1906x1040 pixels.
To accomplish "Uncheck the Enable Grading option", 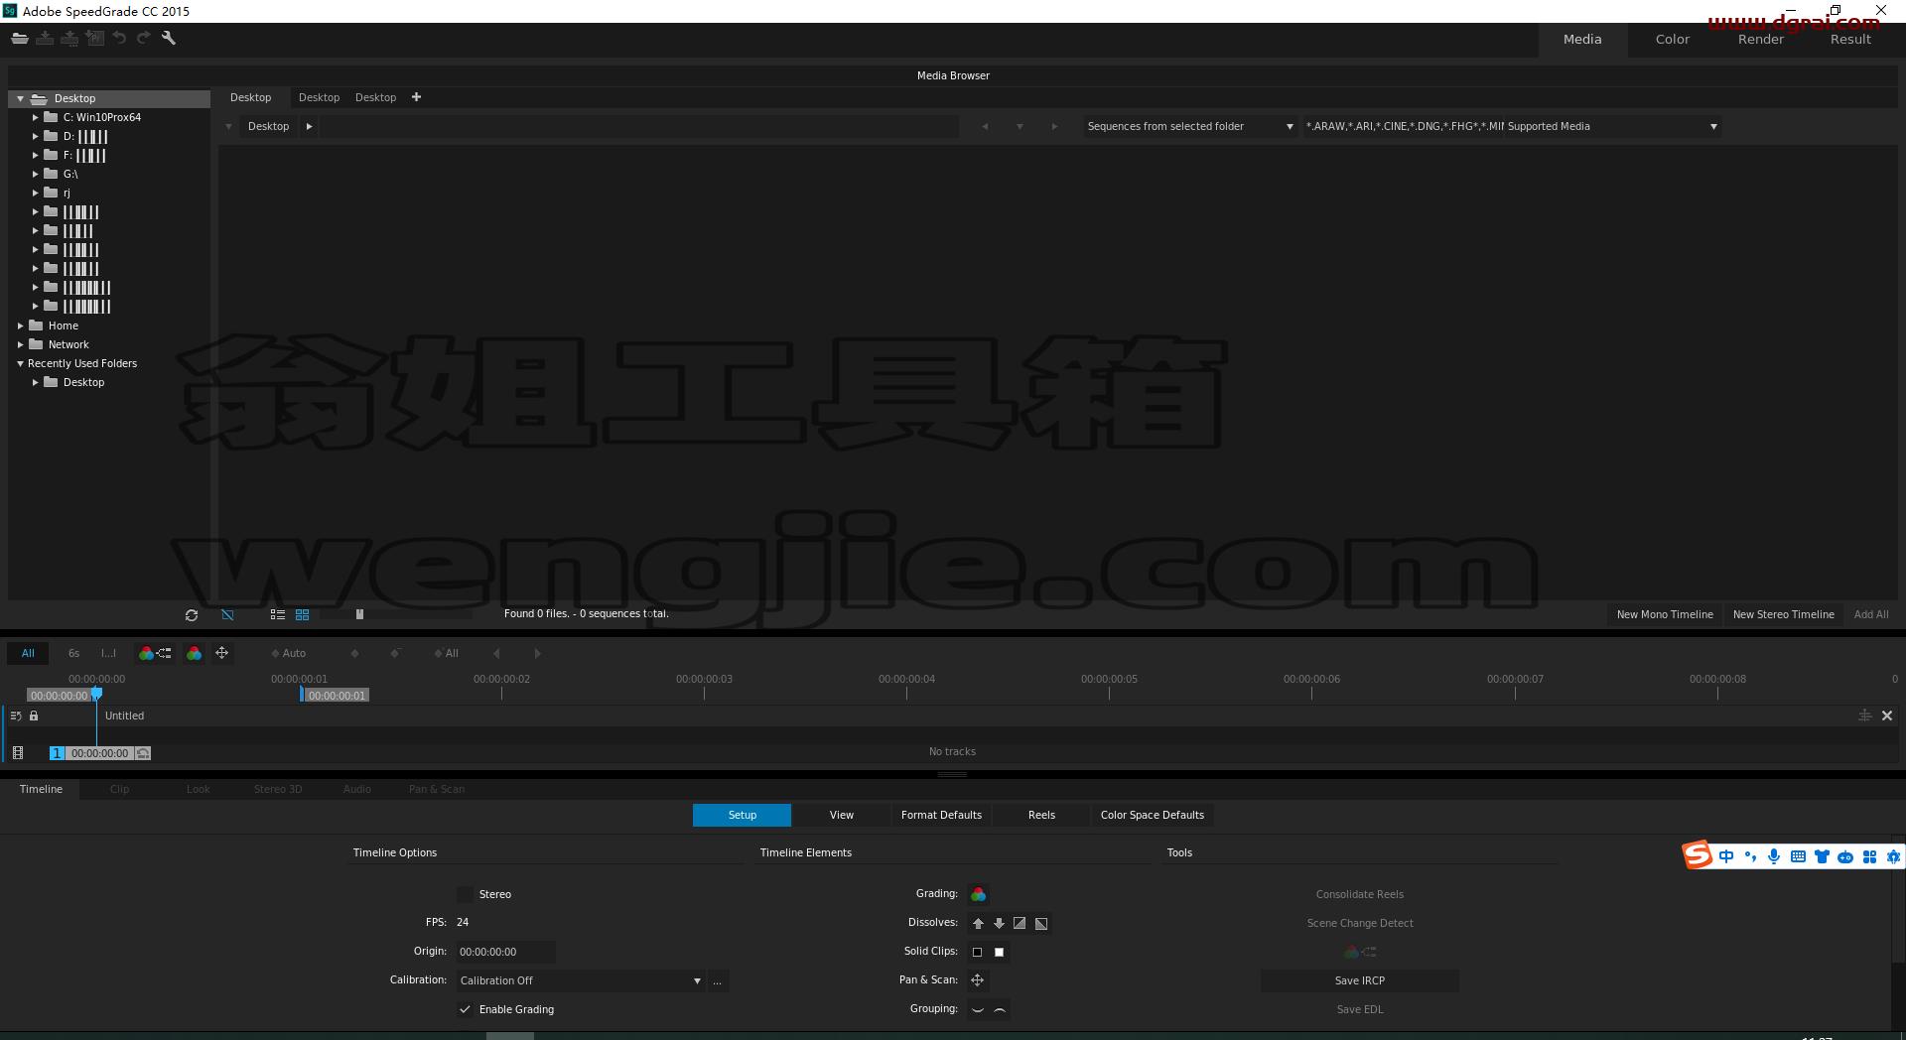I will point(465,1009).
